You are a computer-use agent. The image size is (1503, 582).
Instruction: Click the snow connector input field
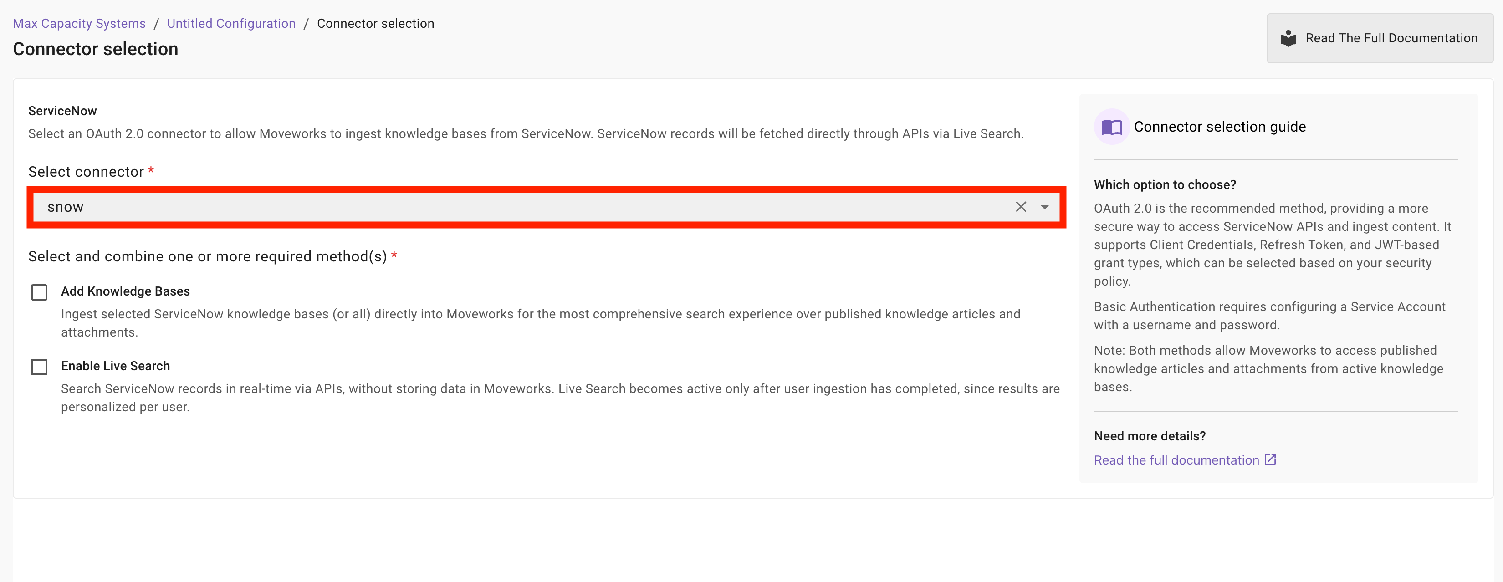click(546, 207)
